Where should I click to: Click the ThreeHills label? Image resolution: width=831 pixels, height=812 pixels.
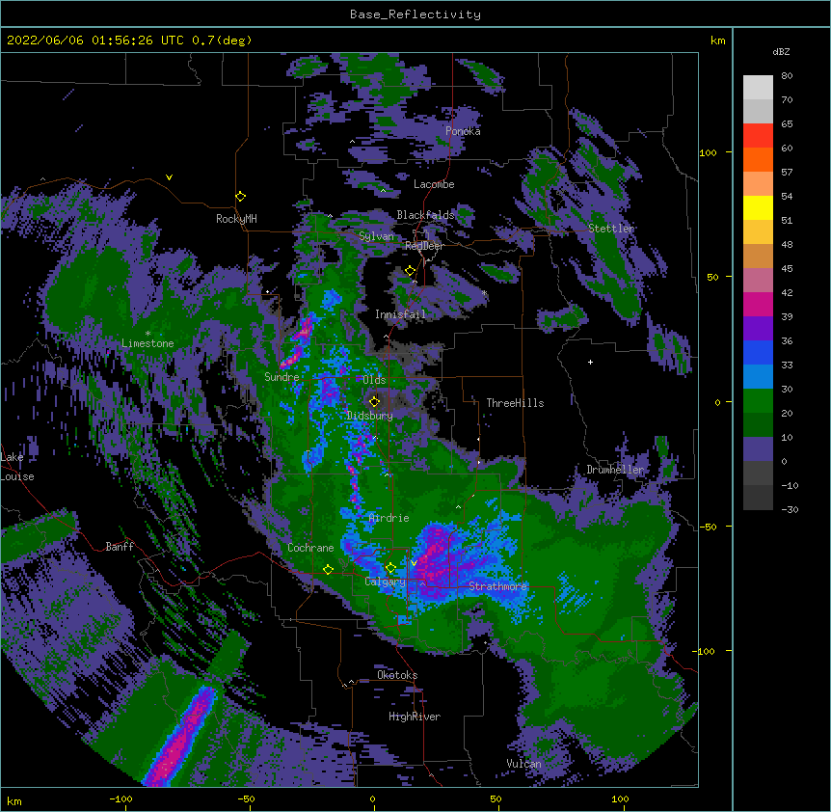(x=515, y=403)
